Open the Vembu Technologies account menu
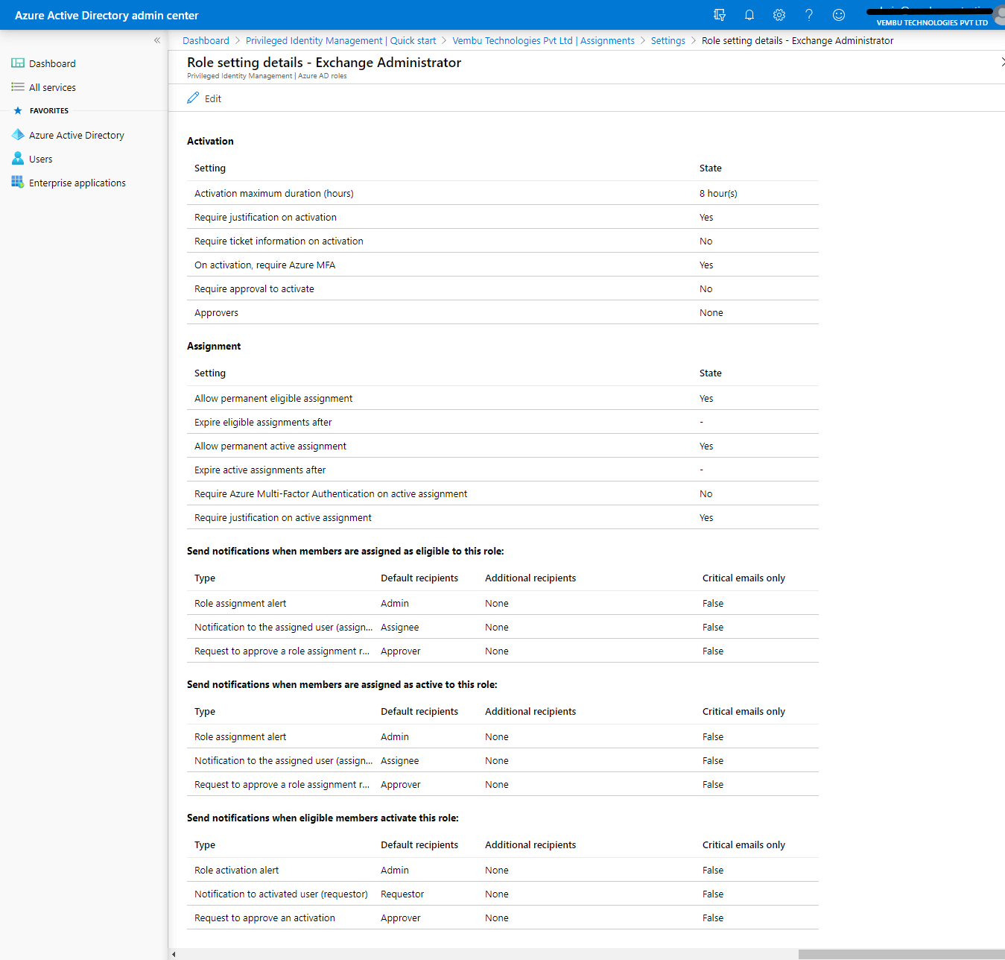The width and height of the screenshot is (1005, 960). tap(935, 15)
